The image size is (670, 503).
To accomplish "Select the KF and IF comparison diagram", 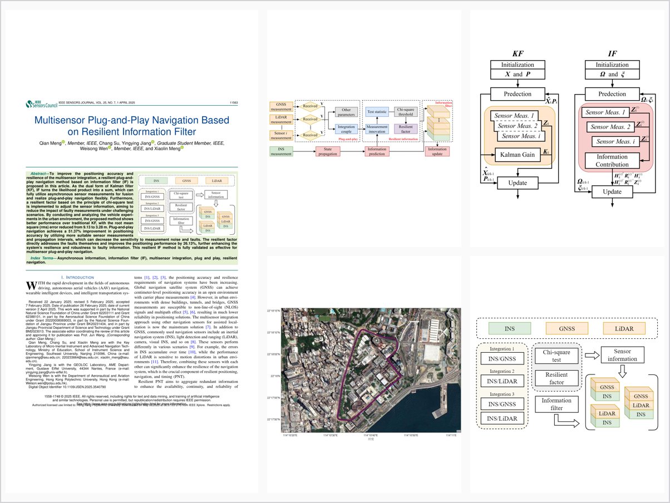I will click(568, 128).
